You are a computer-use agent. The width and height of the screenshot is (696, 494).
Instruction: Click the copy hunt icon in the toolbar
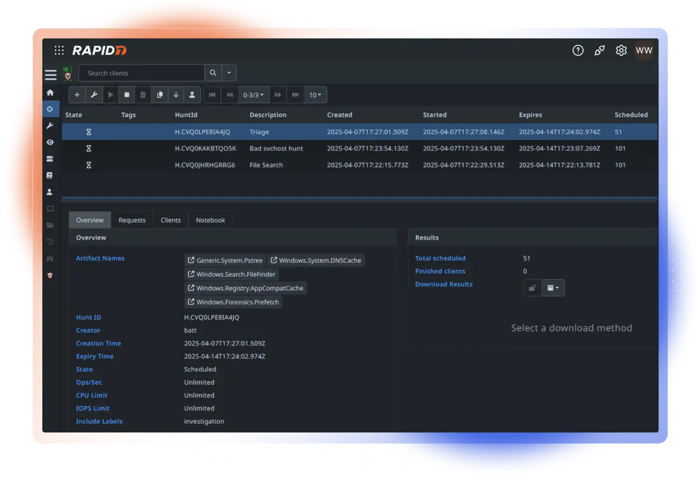tap(159, 95)
